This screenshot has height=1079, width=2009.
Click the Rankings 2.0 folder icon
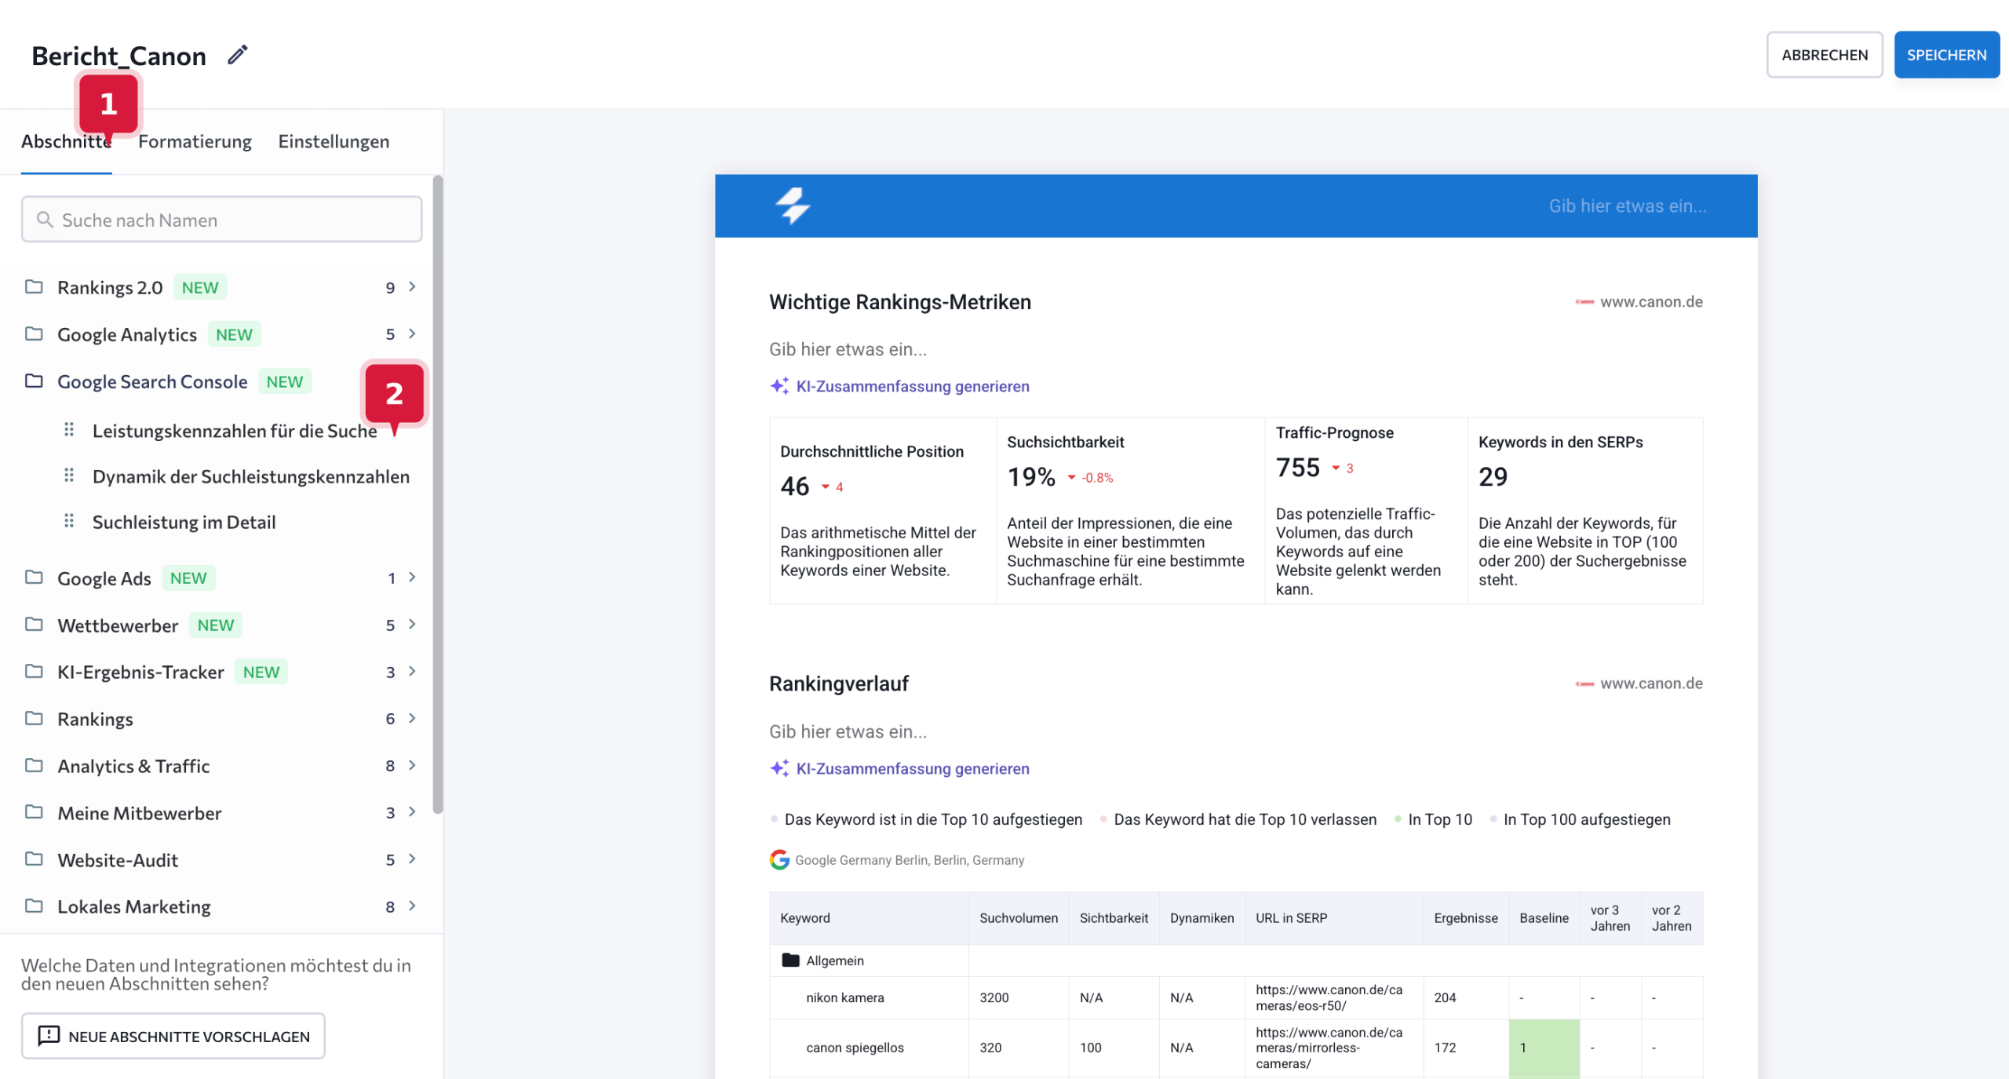tap(34, 286)
